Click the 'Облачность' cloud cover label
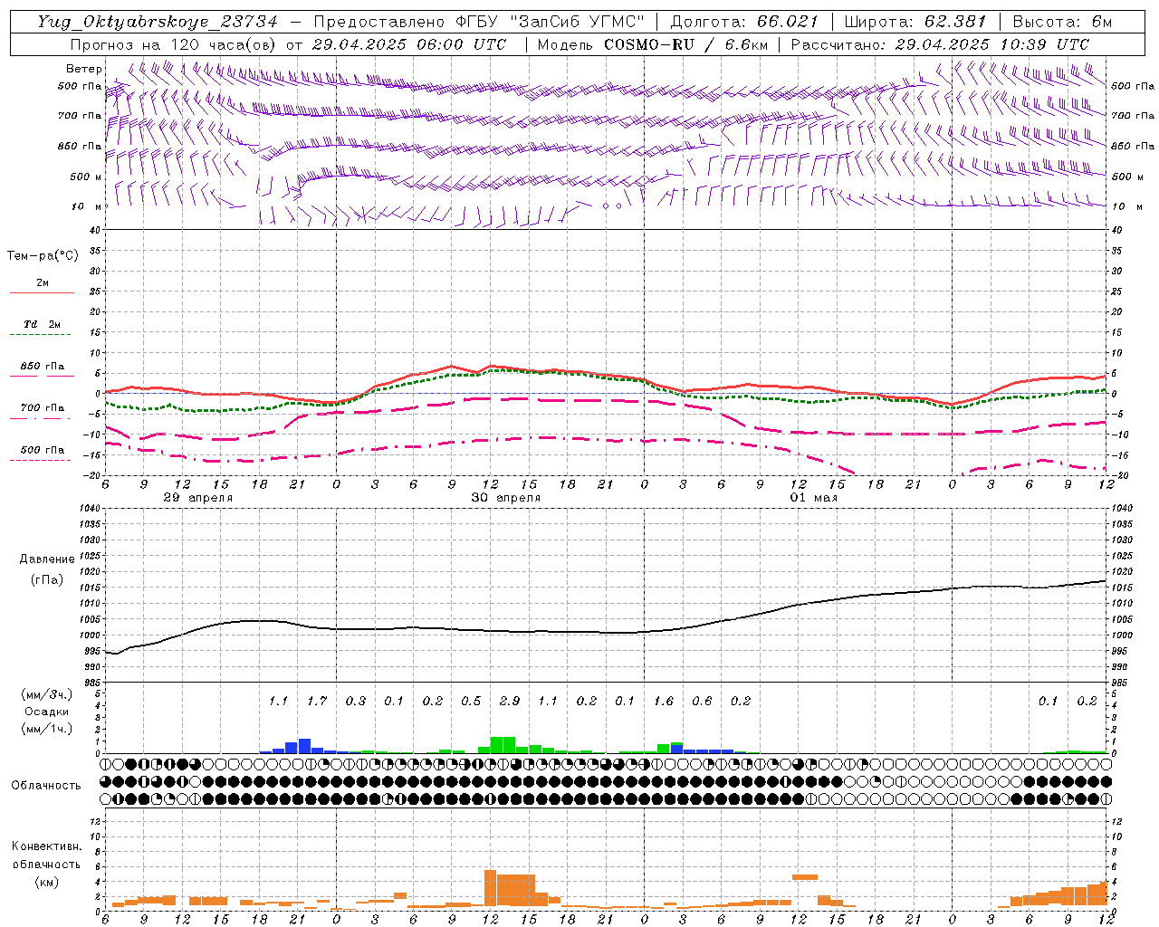 coord(46,786)
